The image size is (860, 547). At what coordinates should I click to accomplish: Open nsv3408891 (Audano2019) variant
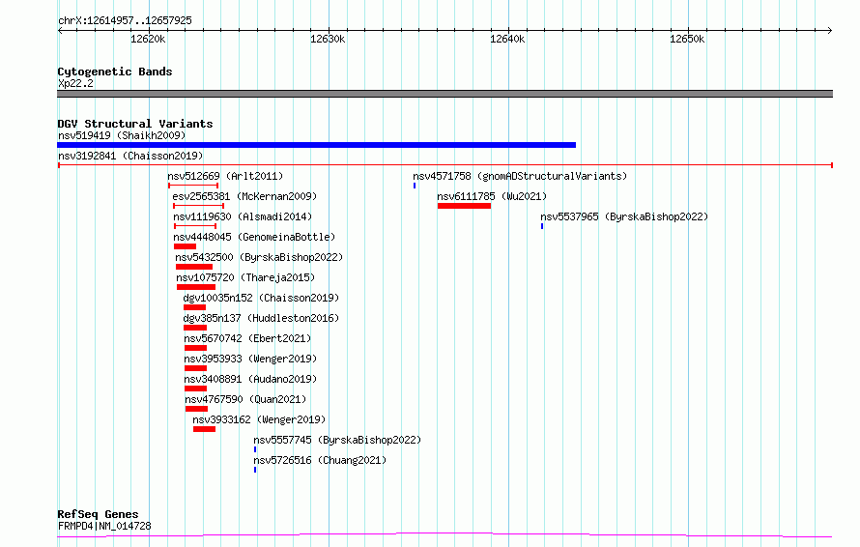[250, 379]
